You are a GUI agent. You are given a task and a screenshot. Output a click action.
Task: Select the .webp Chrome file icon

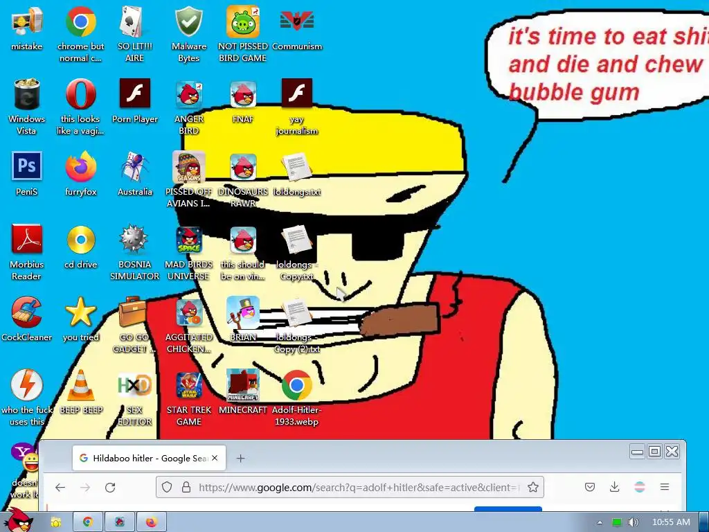pyautogui.click(x=296, y=385)
